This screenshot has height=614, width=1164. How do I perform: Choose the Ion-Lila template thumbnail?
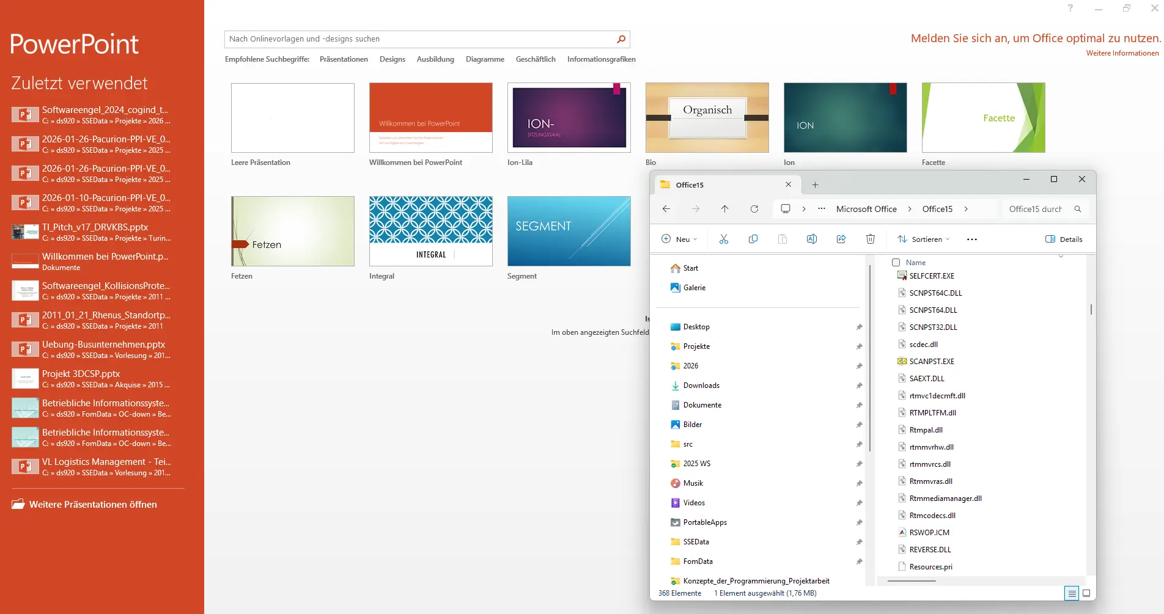(x=569, y=118)
